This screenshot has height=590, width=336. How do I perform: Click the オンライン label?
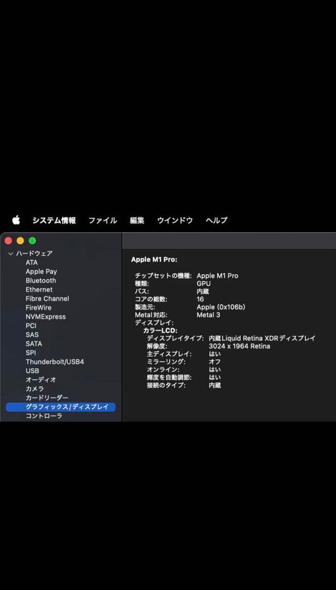(163, 370)
